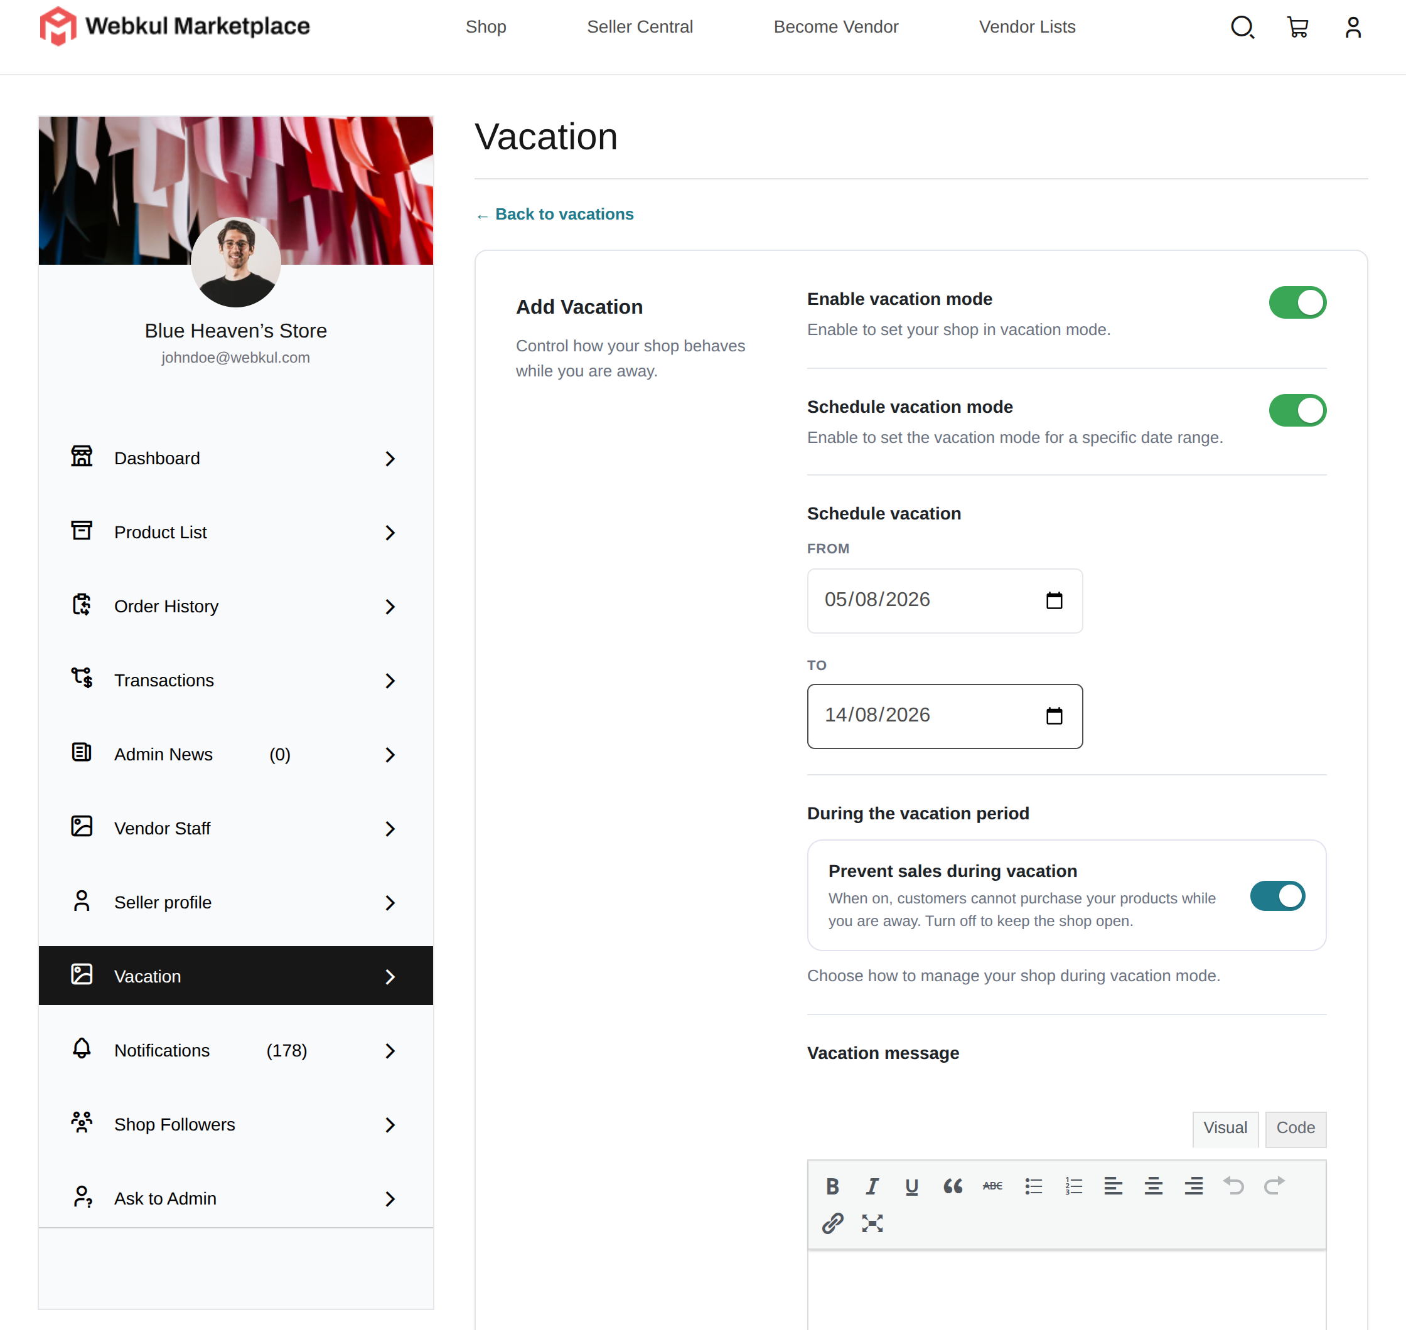1406x1330 pixels.
Task: Switch to the Code editor tab
Action: (1296, 1128)
